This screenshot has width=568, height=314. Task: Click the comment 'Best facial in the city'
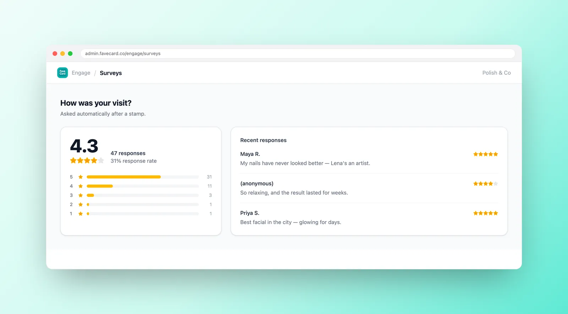pos(291,222)
